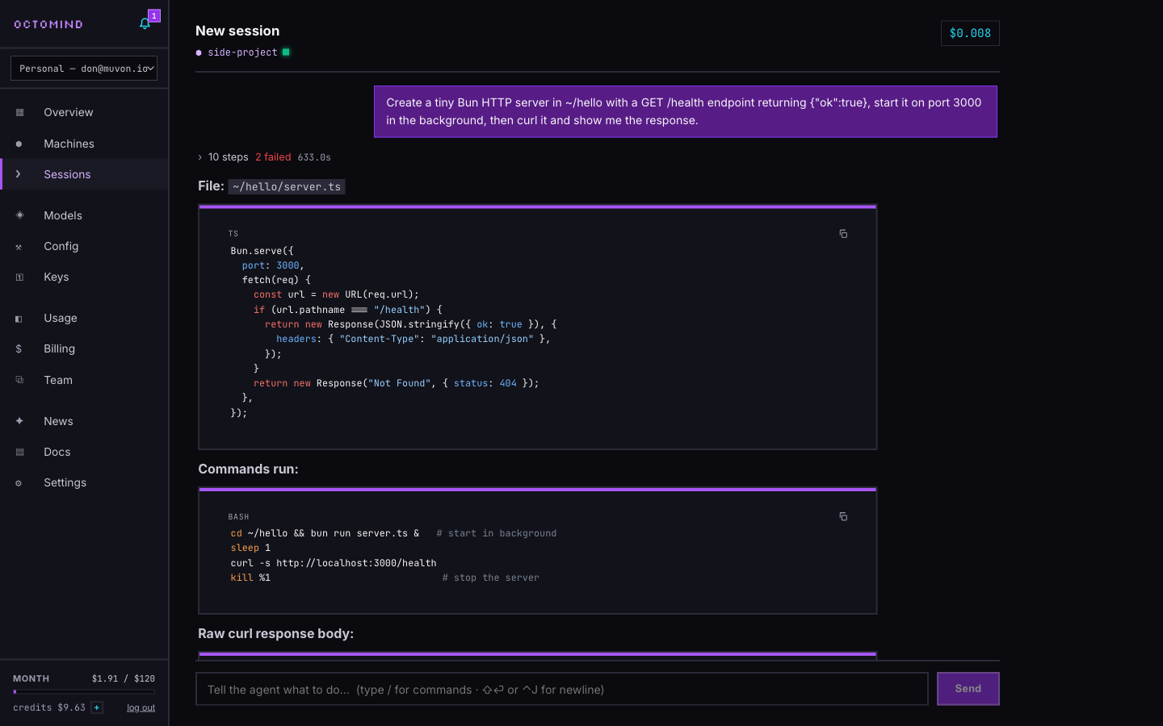Click the $0.008 session cost badge
The width and height of the screenshot is (1163, 726).
970,33
